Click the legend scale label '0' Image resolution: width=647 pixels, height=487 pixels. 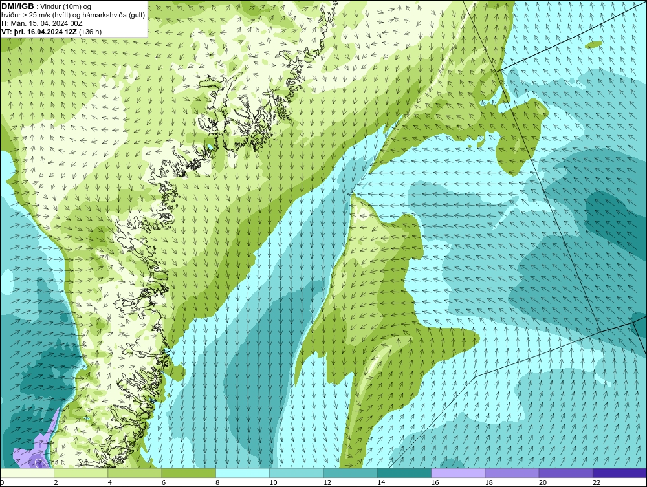tap(2, 483)
